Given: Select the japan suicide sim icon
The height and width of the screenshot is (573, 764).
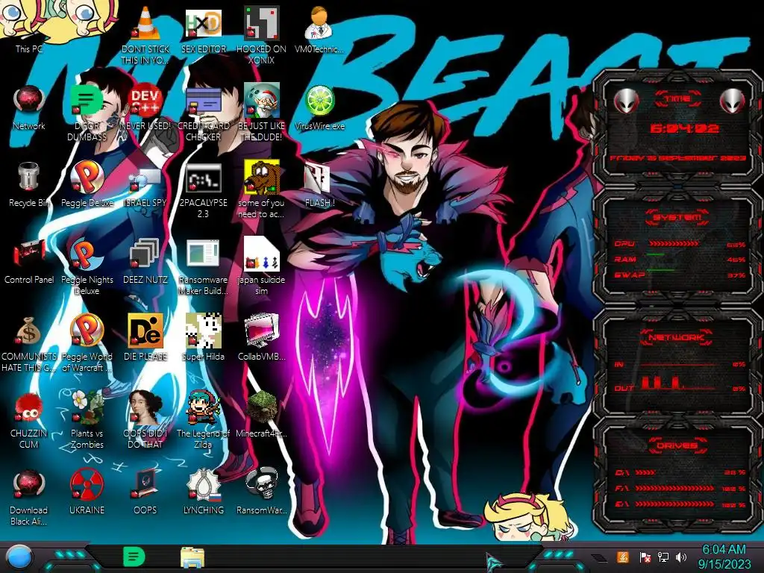Looking at the screenshot, I should tap(261, 266).
